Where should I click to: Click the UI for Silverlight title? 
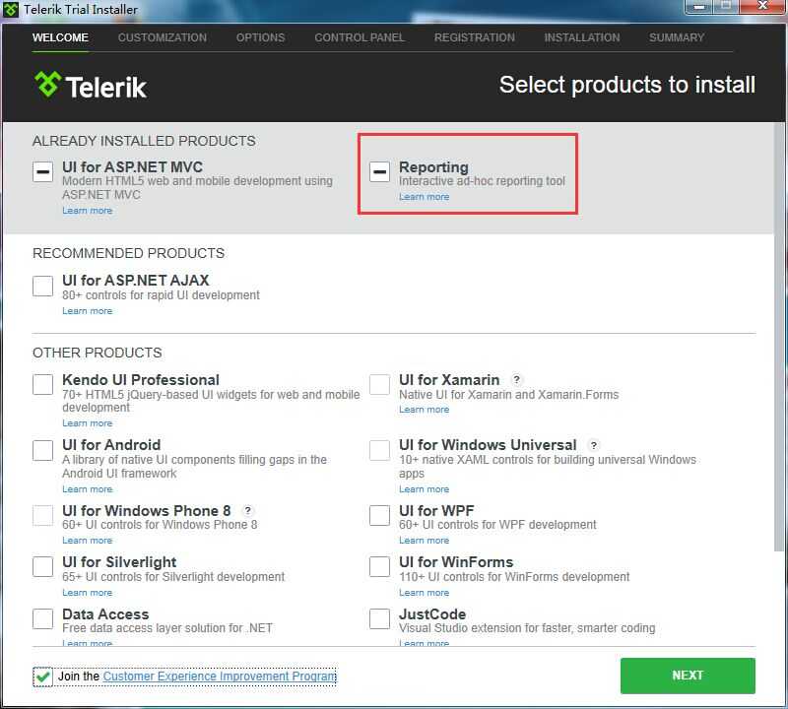point(119,562)
